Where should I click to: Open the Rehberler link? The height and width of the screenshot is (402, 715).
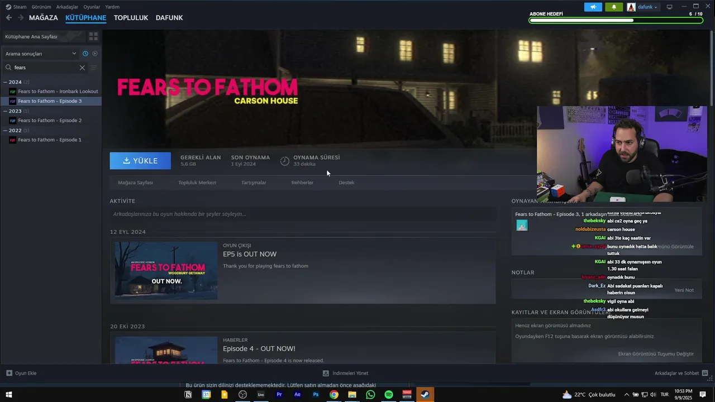pos(302,183)
